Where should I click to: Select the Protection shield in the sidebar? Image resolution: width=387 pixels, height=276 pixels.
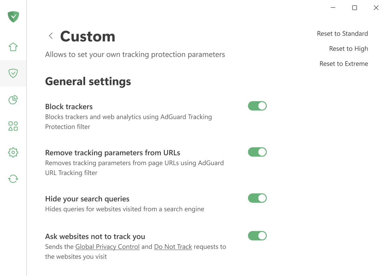point(13,73)
